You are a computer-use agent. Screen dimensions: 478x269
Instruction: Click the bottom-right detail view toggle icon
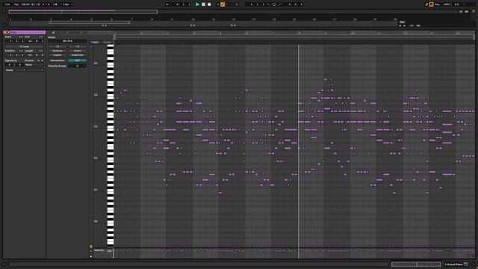point(474,264)
